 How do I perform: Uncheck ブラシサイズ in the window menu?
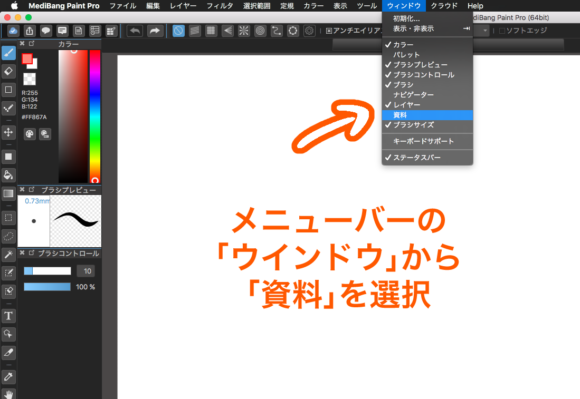(x=427, y=125)
